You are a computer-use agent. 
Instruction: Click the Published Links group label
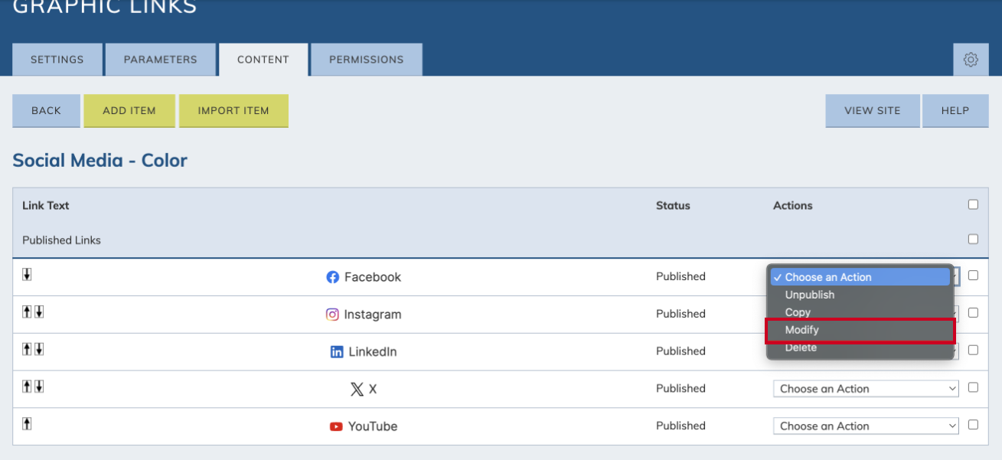(x=61, y=240)
